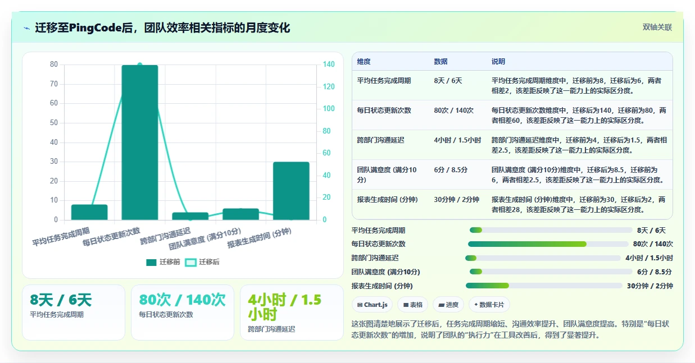Select the 数据卡片 pill tag

coord(489,305)
